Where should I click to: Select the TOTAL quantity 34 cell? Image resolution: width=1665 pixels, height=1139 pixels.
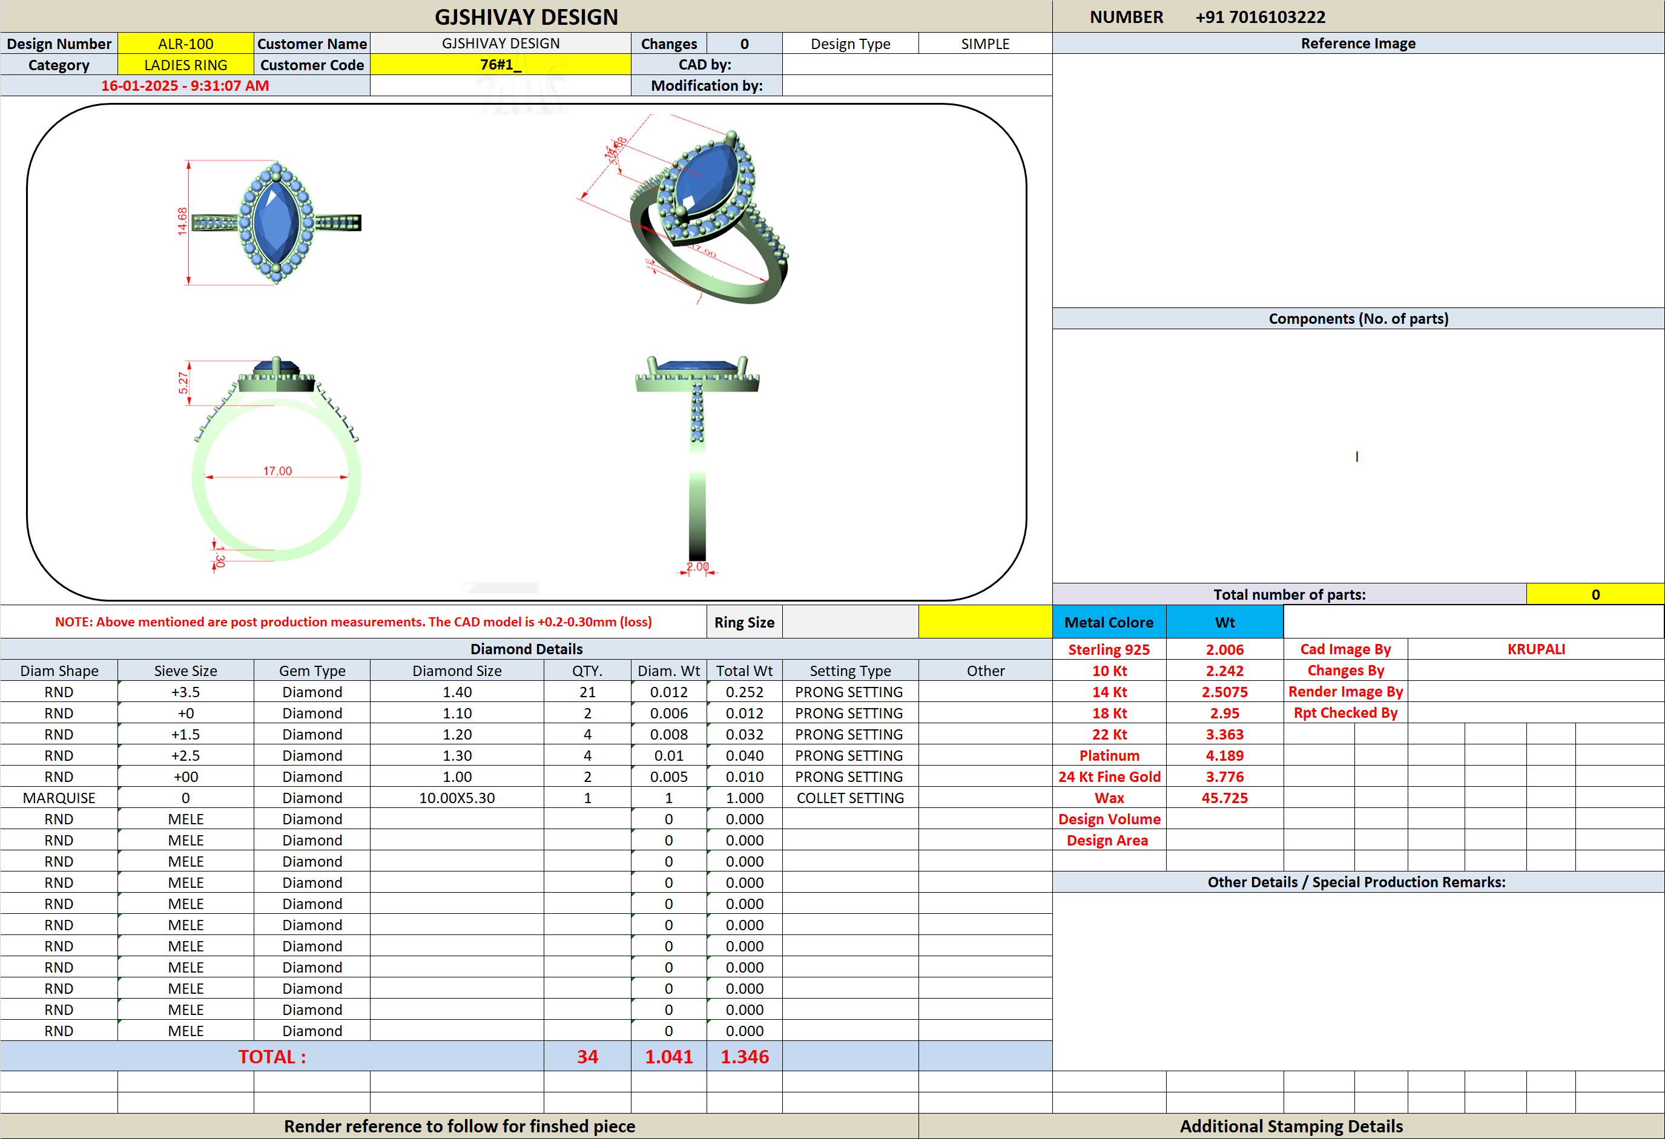587,1057
